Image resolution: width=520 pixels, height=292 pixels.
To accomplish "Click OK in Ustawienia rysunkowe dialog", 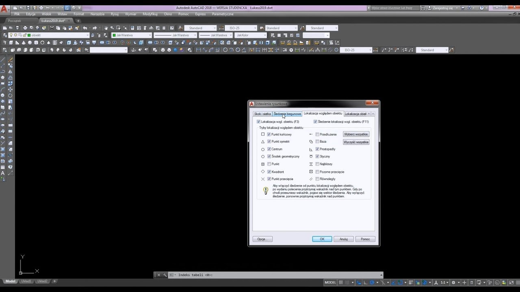I will (x=322, y=239).
